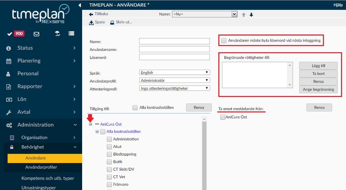Viewport: 346px width, 190px height.
Task: Collapse Alla kostnadsställen tree node
Action: (97, 131)
